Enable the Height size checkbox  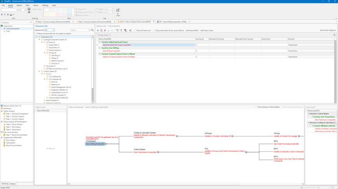click(97, 9)
